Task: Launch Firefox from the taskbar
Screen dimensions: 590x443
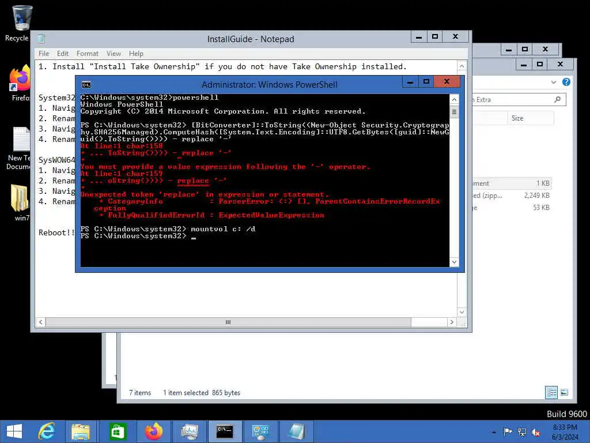Action: pos(153,431)
